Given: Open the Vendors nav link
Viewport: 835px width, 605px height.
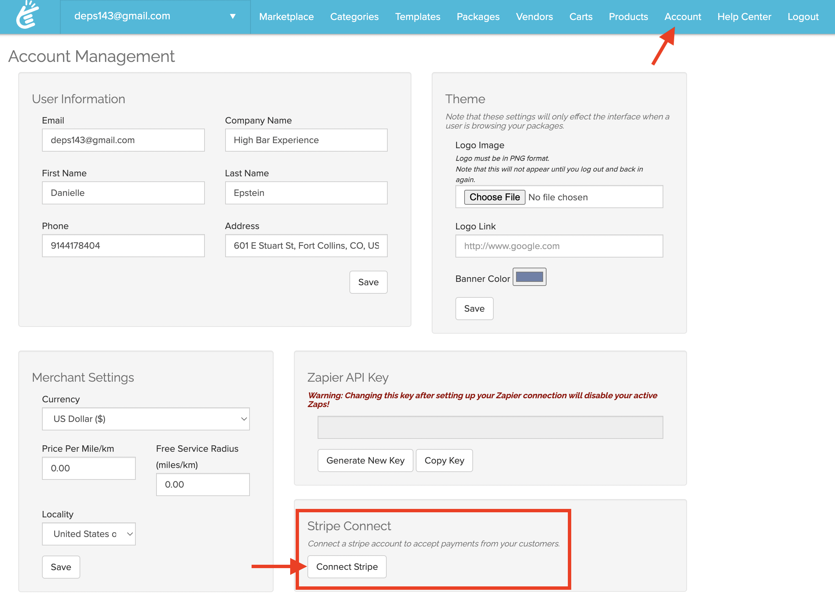Looking at the screenshot, I should click(x=534, y=17).
